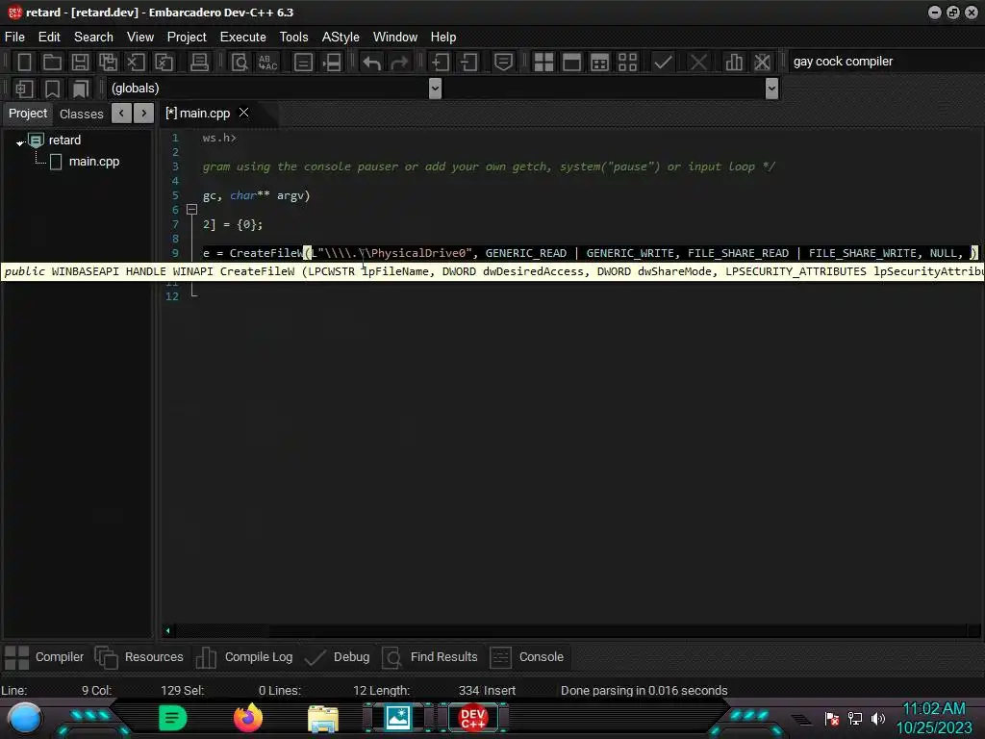Click the Compile and Run icon
985x739 pixels.
[599, 63]
